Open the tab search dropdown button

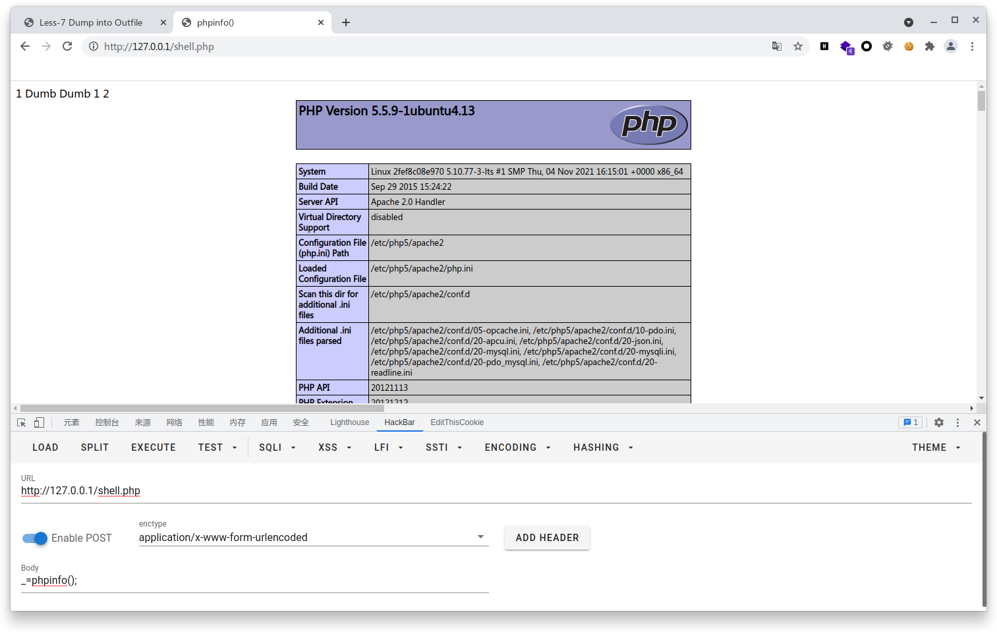(909, 22)
